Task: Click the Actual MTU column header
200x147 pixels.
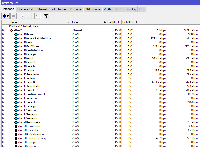Action: (112, 22)
